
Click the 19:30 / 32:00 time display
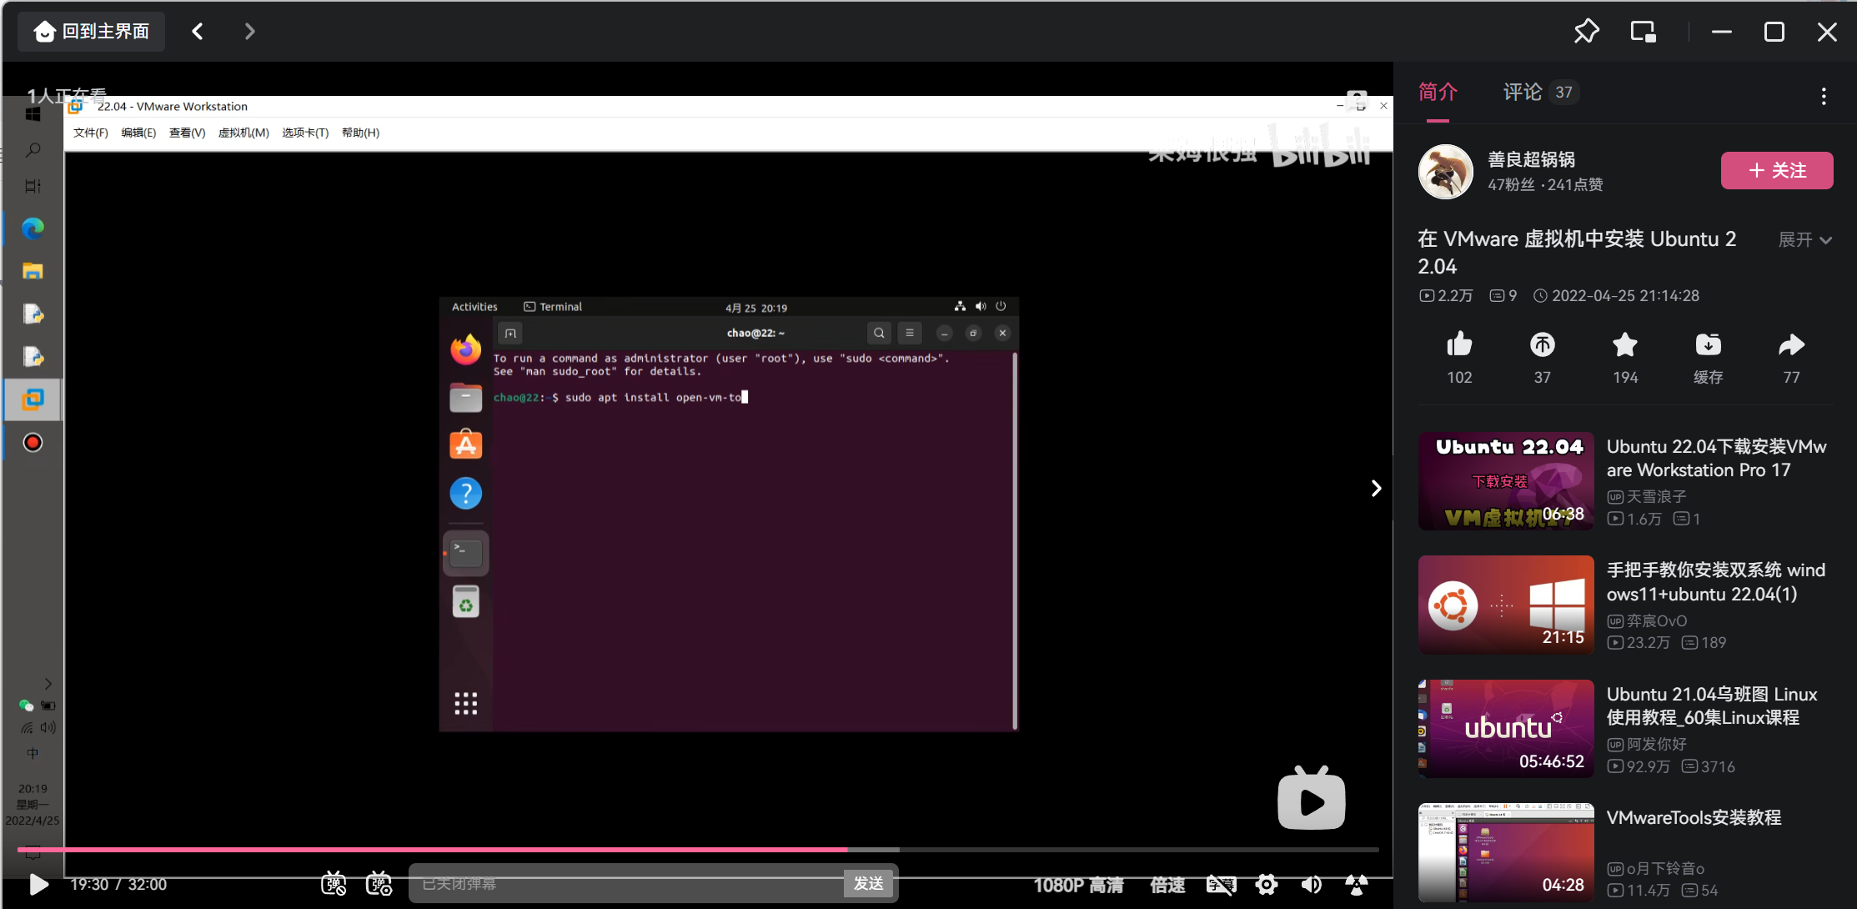tap(118, 885)
